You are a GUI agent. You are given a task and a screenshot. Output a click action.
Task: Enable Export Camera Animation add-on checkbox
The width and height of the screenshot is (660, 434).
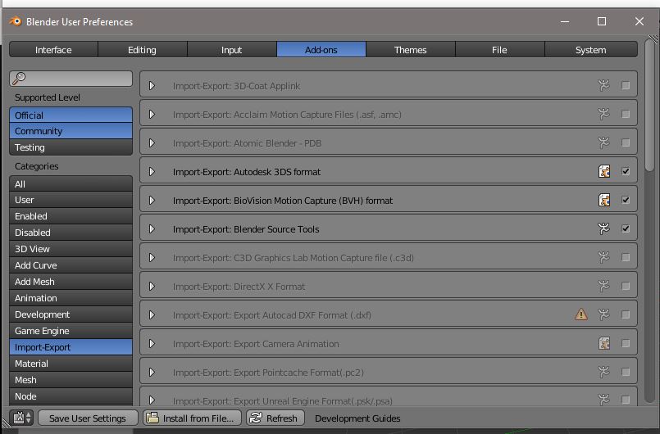pyautogui.click(x=626, y=343)
